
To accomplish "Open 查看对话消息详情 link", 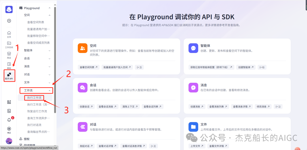I will (134, 146).
